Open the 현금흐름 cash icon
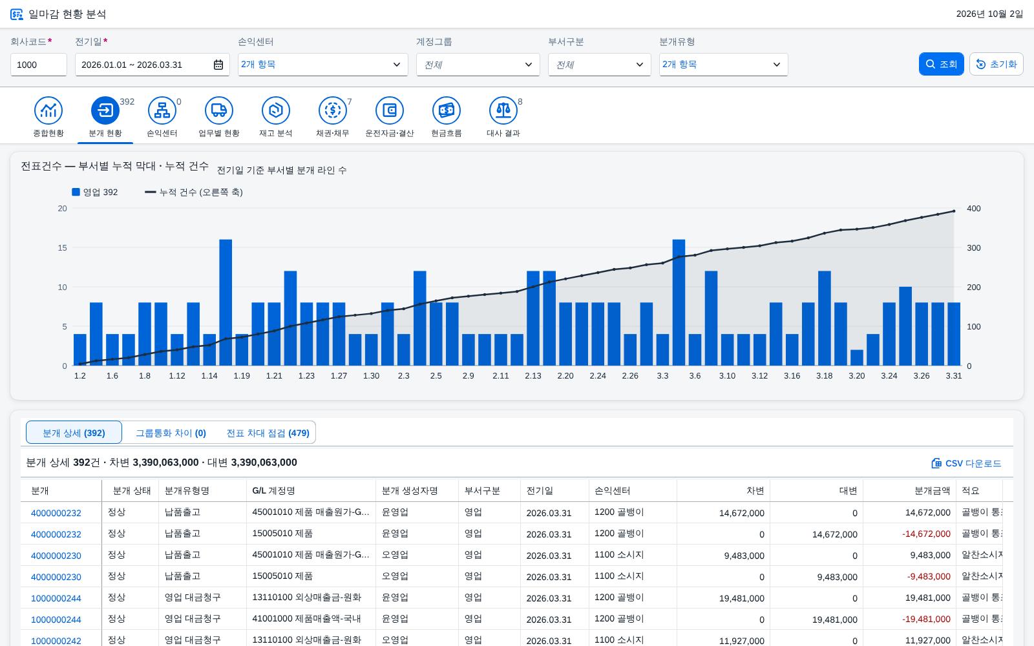The image size is (1034, 646). click(x=447, y=110)
